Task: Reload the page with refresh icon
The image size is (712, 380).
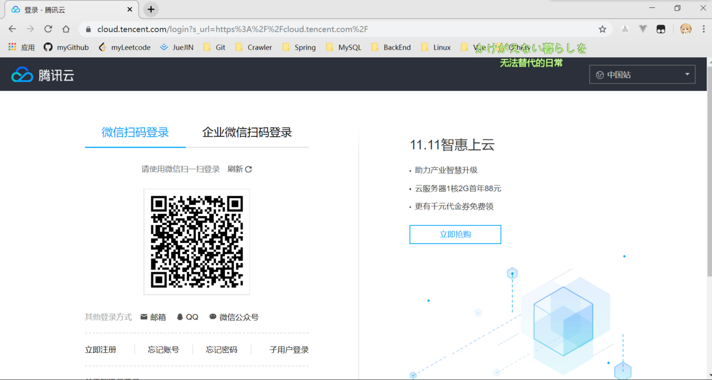Action: tap(48, 29)
